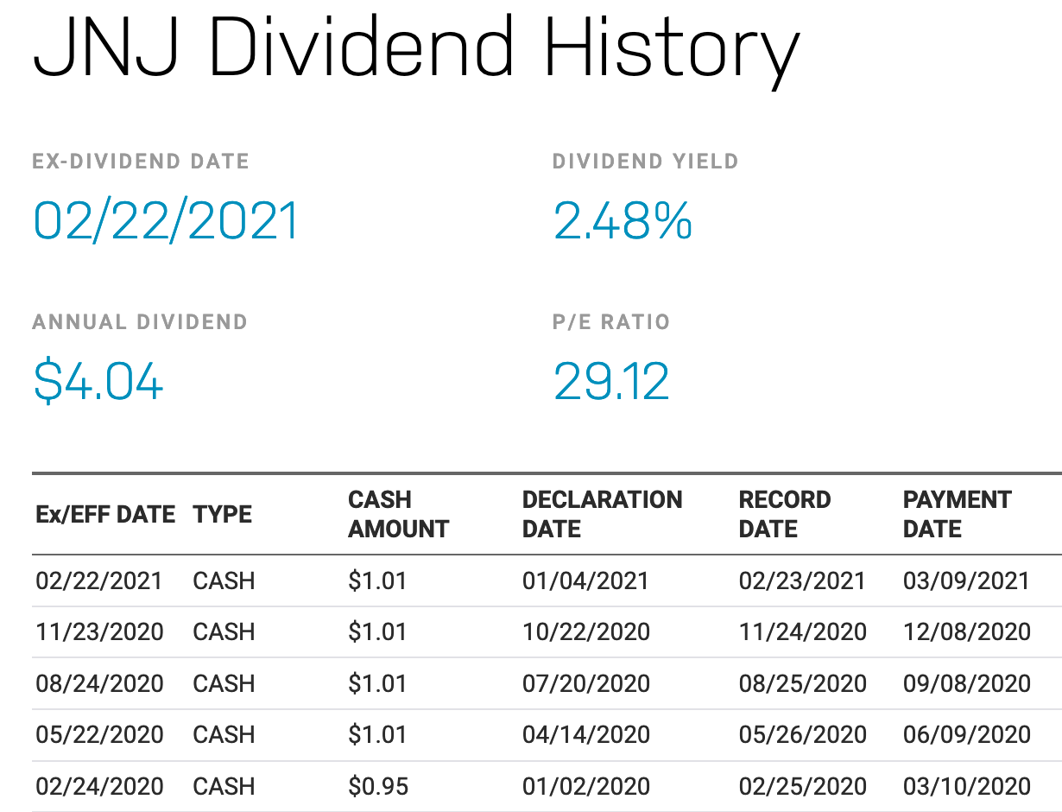This screenshot has height=812, width=1062.
Task: Click declaration date 01/04/2021
Action: 585,580
